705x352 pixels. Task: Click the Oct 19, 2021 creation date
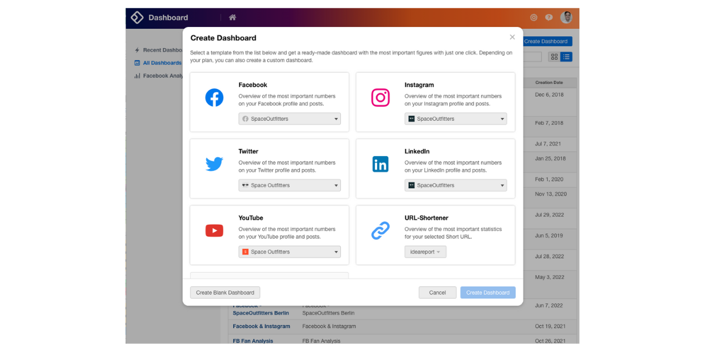click(x=550, y=326)
